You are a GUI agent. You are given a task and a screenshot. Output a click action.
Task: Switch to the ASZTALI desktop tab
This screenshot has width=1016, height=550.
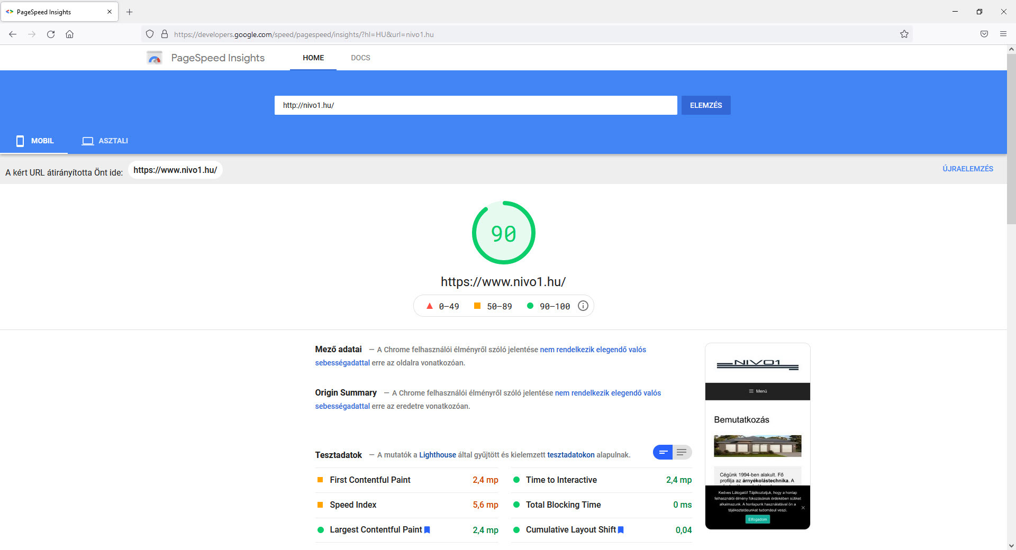pos(105,141)
